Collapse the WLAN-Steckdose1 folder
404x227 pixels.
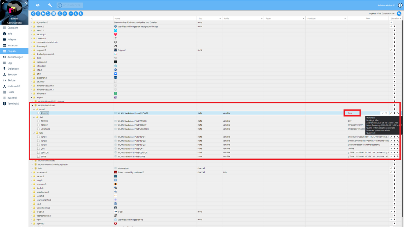(33, 105)
